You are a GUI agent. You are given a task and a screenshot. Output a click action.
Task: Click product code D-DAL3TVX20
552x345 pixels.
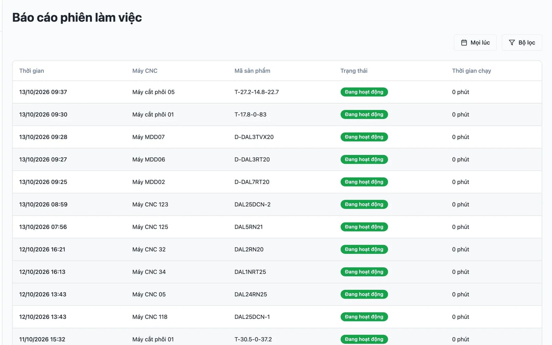click(254, 137)
